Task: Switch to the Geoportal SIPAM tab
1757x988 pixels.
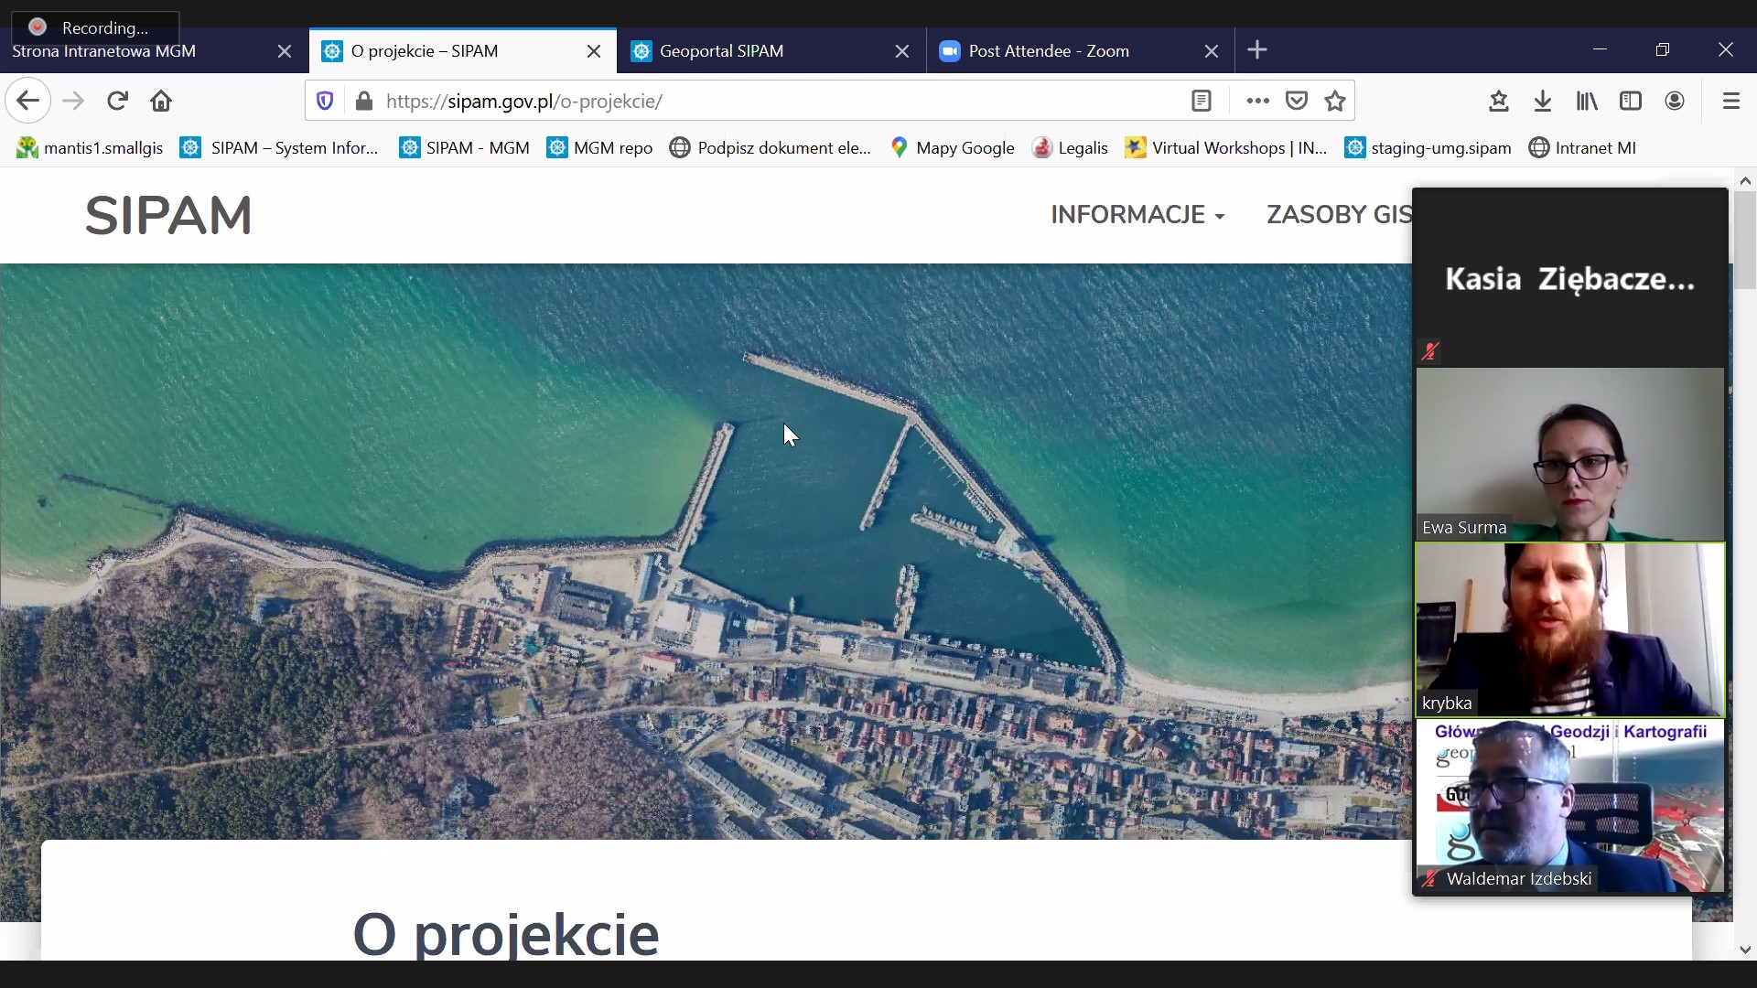Action: tap(721, 51)
